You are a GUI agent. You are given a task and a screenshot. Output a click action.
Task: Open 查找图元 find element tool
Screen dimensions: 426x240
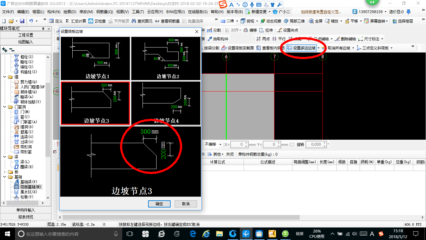coord(142,21)
